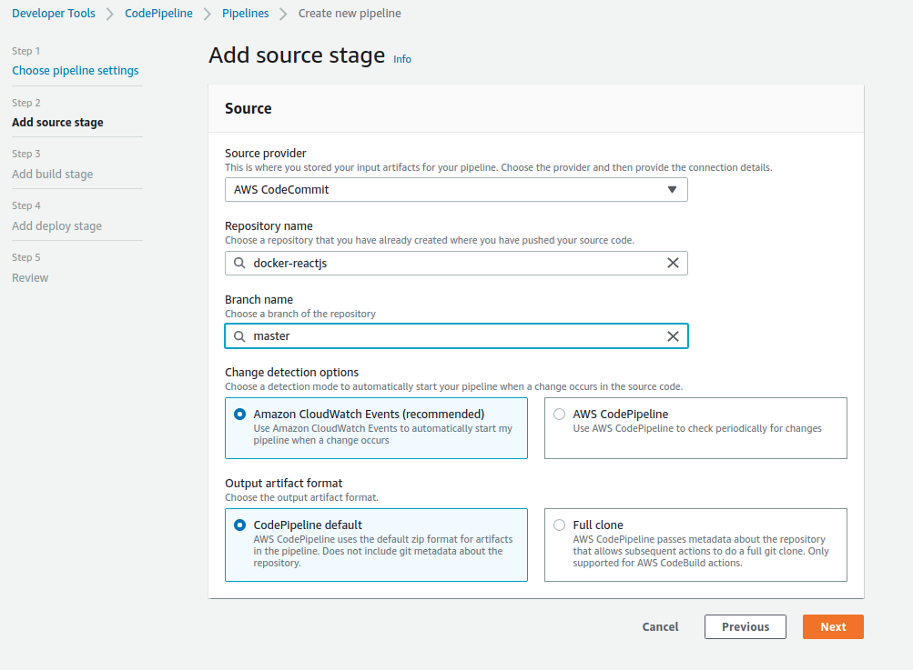
Task: Click the search icon in Branch name field
Action: 239,336
